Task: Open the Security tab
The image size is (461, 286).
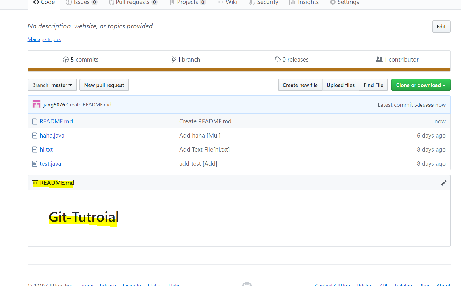Action: tap(264, 3)
